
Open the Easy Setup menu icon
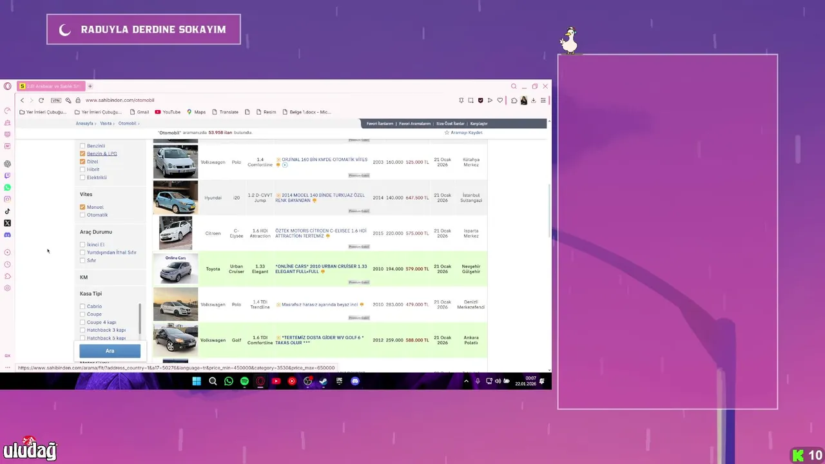pos(543,101)
